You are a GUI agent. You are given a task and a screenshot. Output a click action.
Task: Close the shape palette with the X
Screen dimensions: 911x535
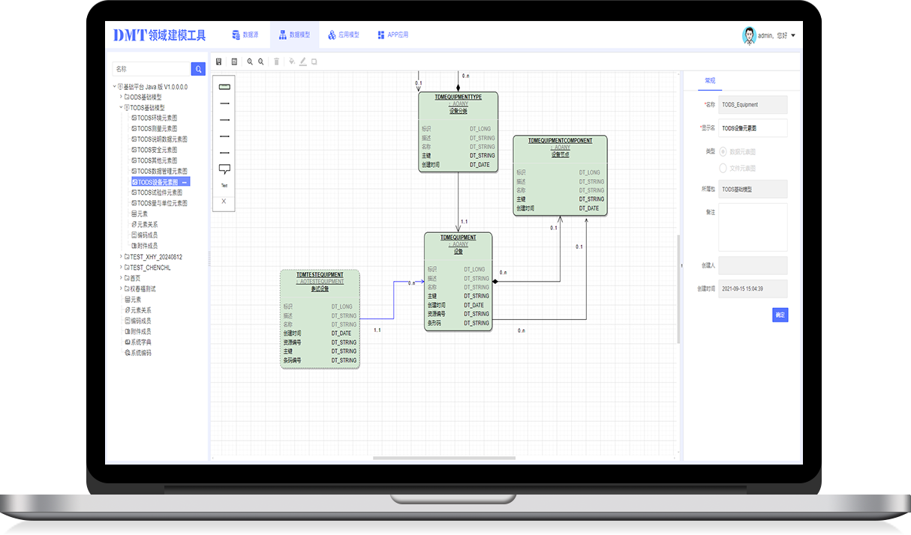(224, 201)
